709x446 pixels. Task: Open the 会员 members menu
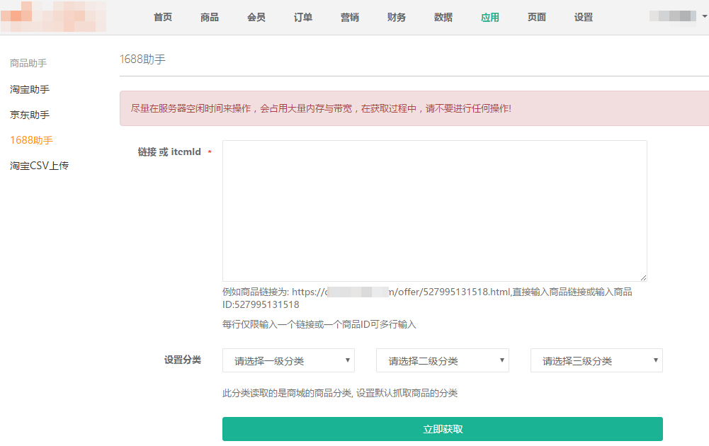point(256,17)
